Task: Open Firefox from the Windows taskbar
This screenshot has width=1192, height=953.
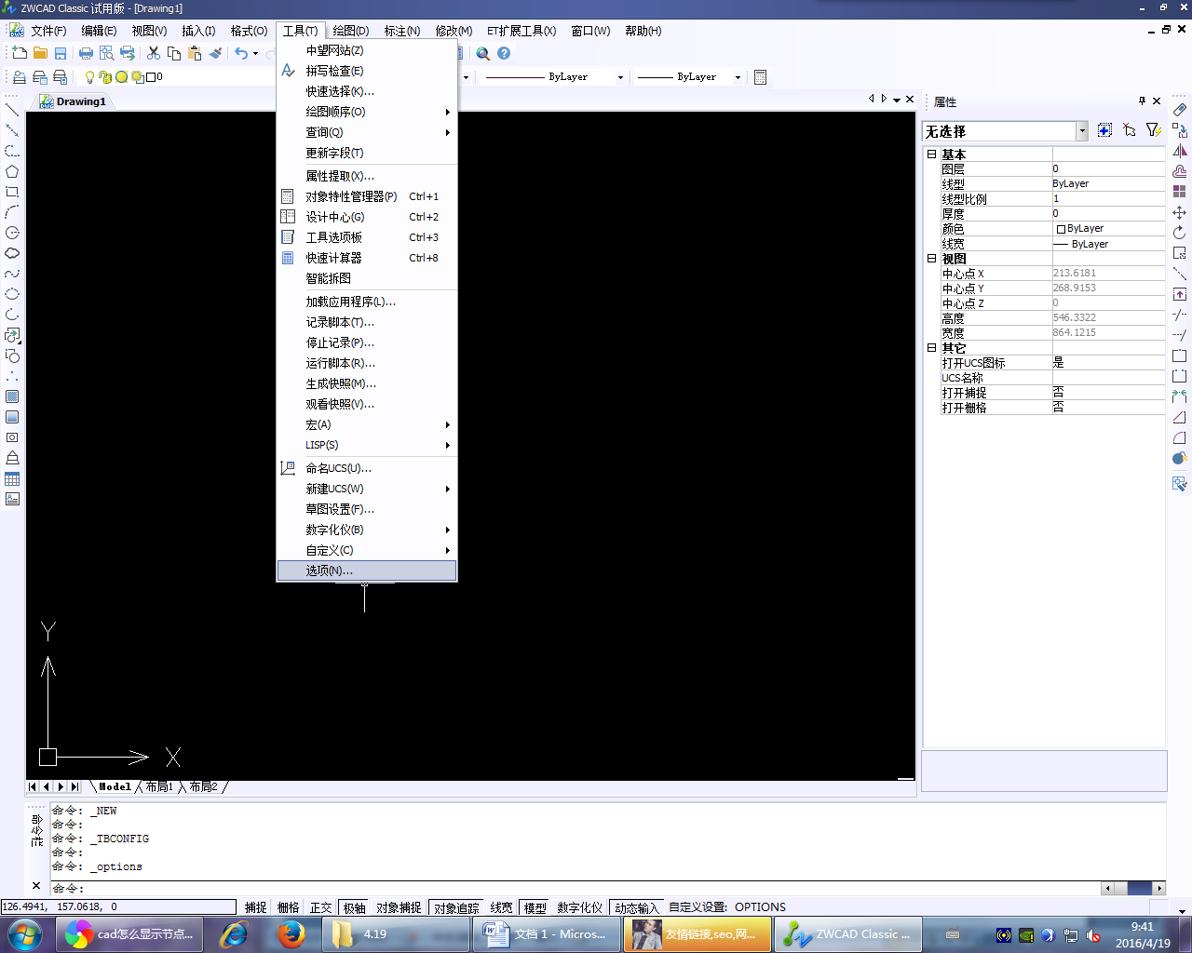Action: (291, 933)
